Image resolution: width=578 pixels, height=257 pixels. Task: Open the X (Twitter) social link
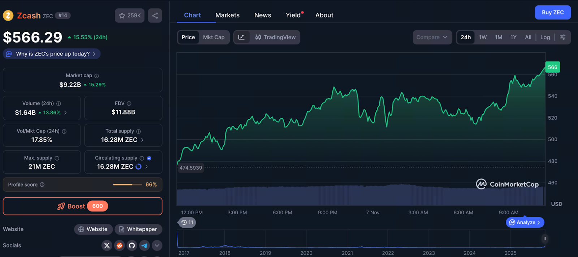107,245
